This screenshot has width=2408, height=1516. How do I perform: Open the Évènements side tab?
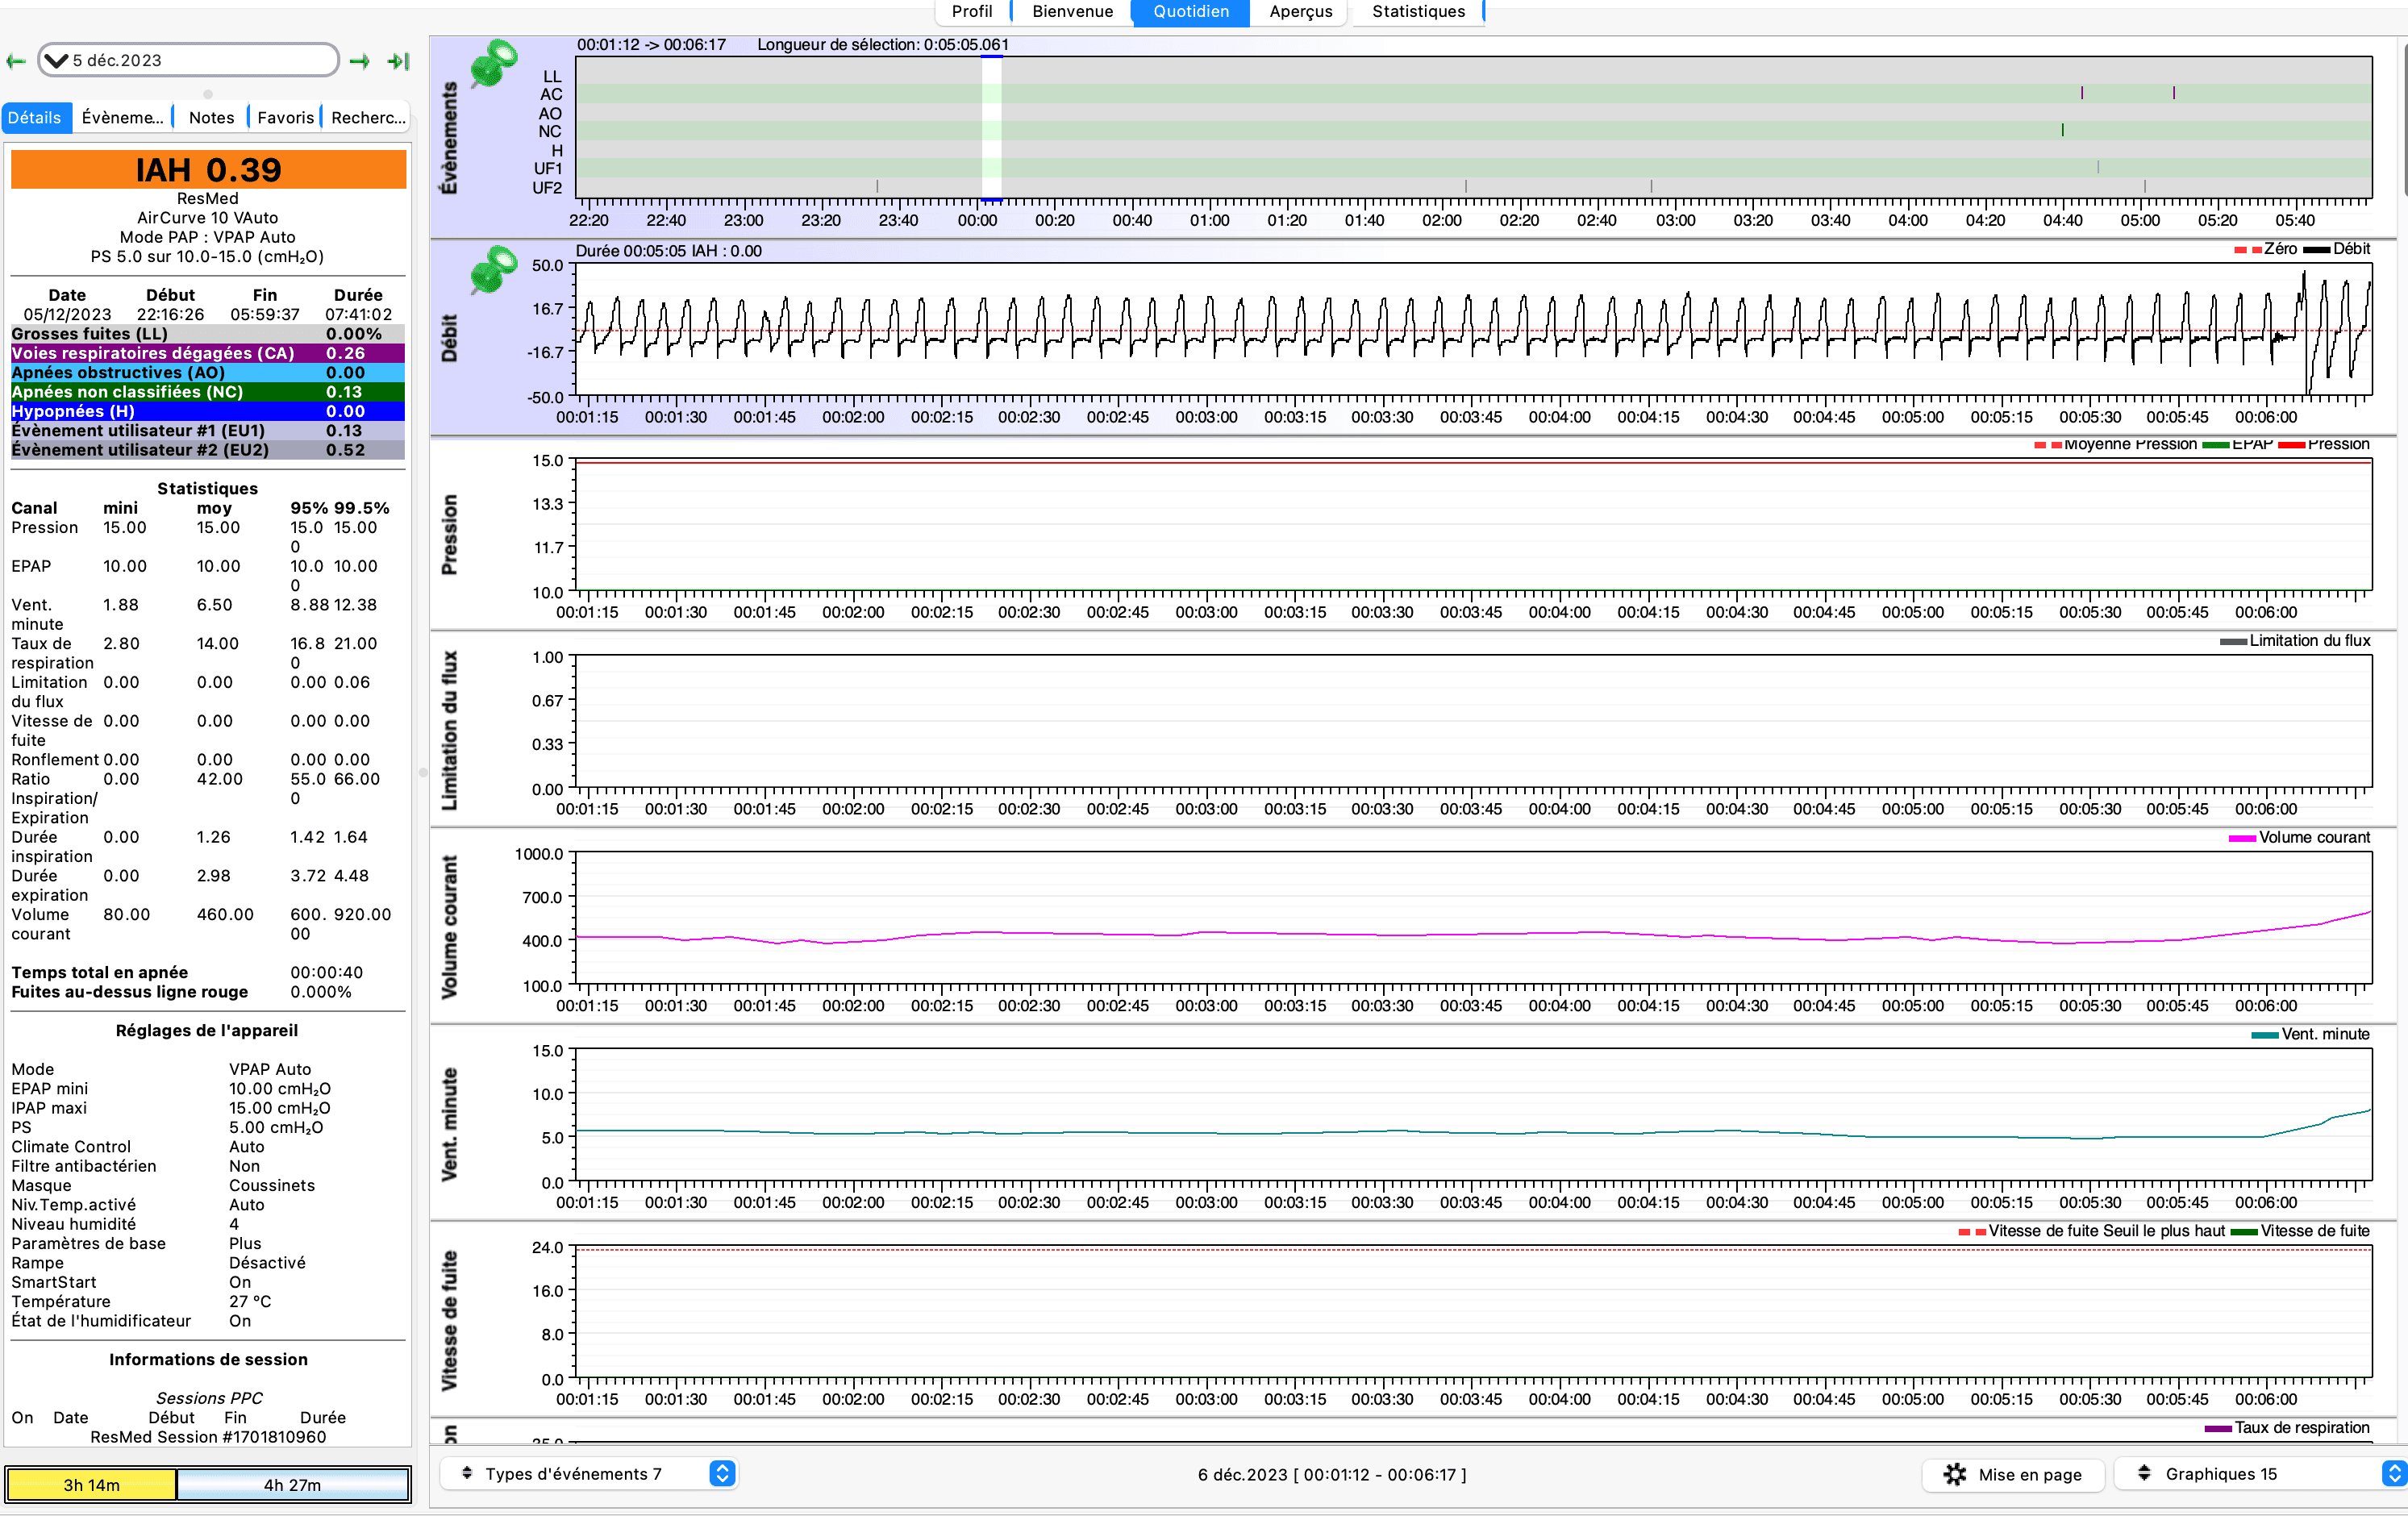pyautogui.click(x=122, y=117)
